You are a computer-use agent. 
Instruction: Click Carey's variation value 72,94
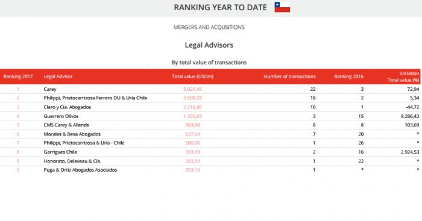(x=413, y=89)
